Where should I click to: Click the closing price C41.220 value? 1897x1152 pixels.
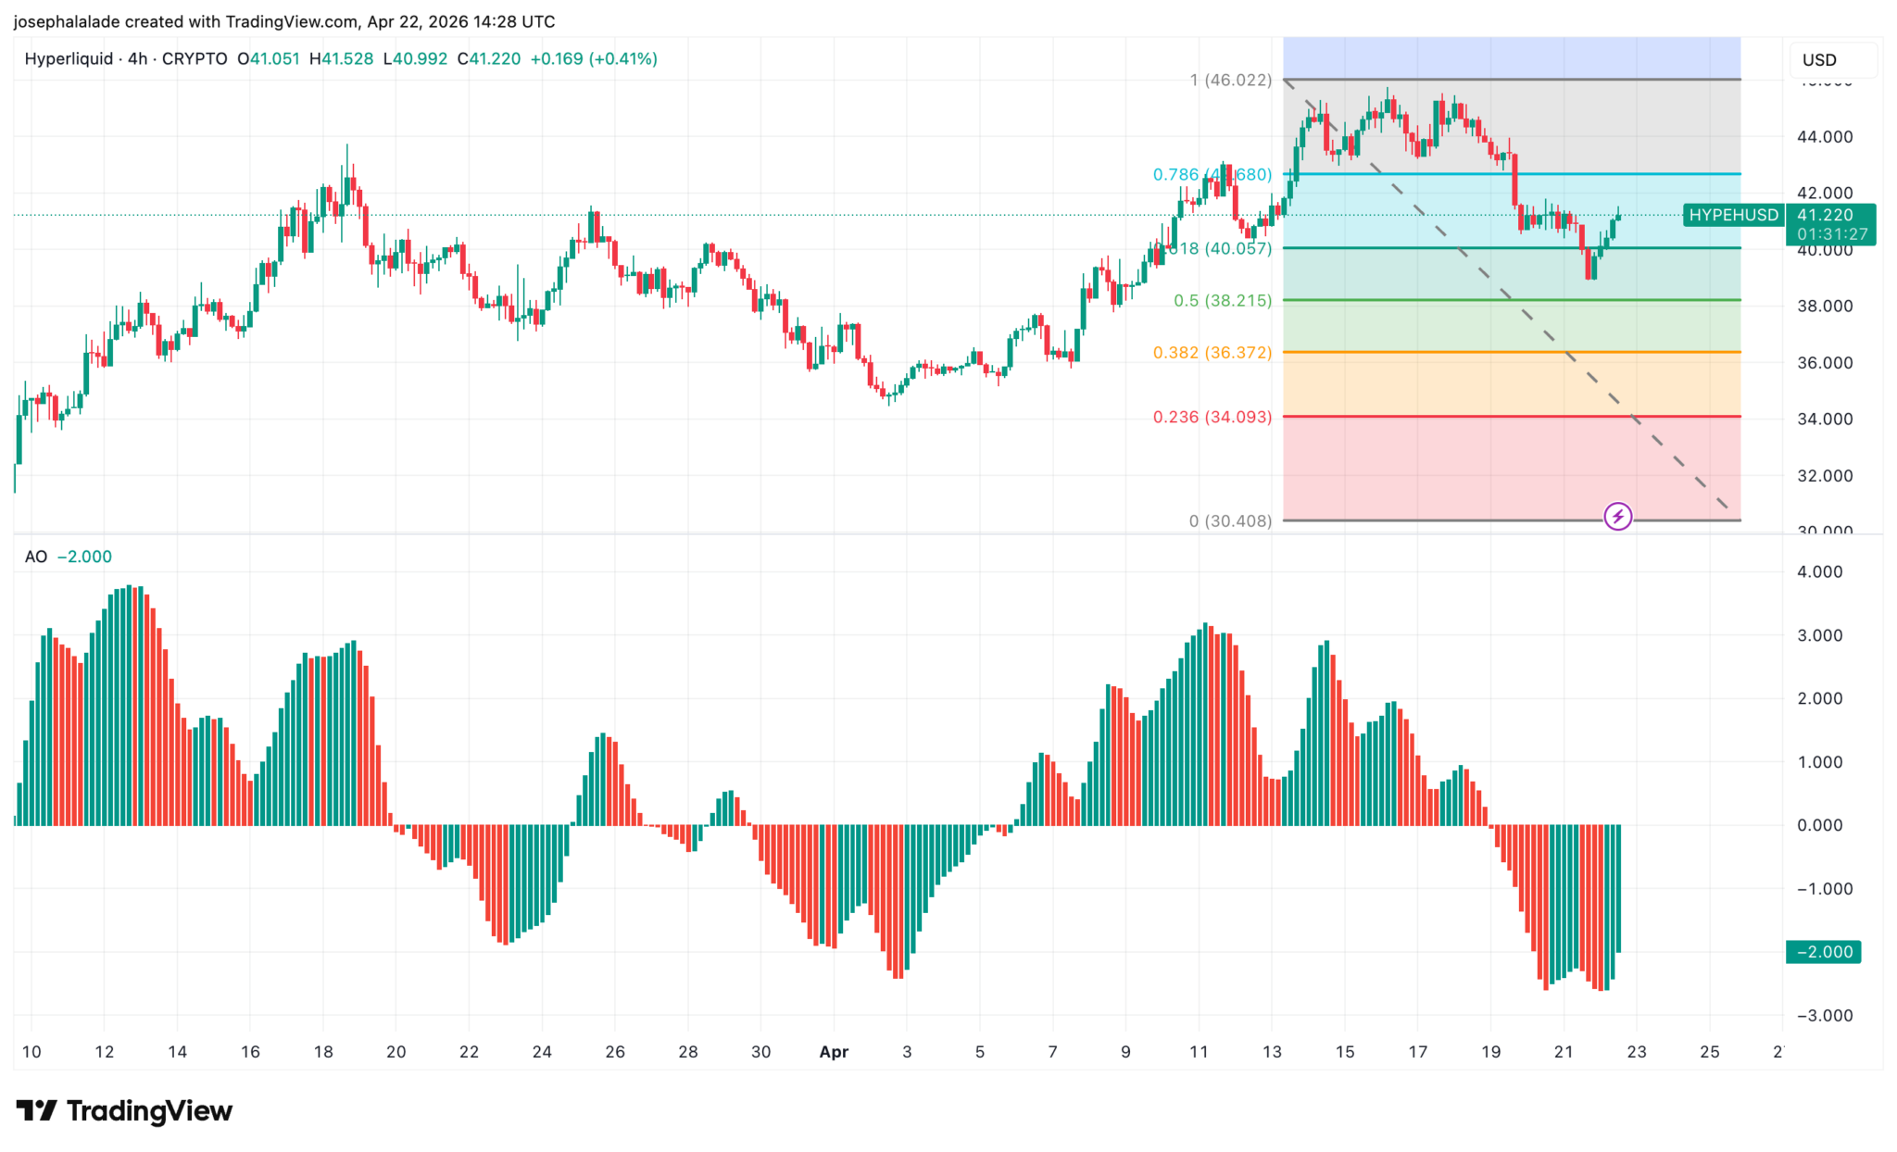489,59
